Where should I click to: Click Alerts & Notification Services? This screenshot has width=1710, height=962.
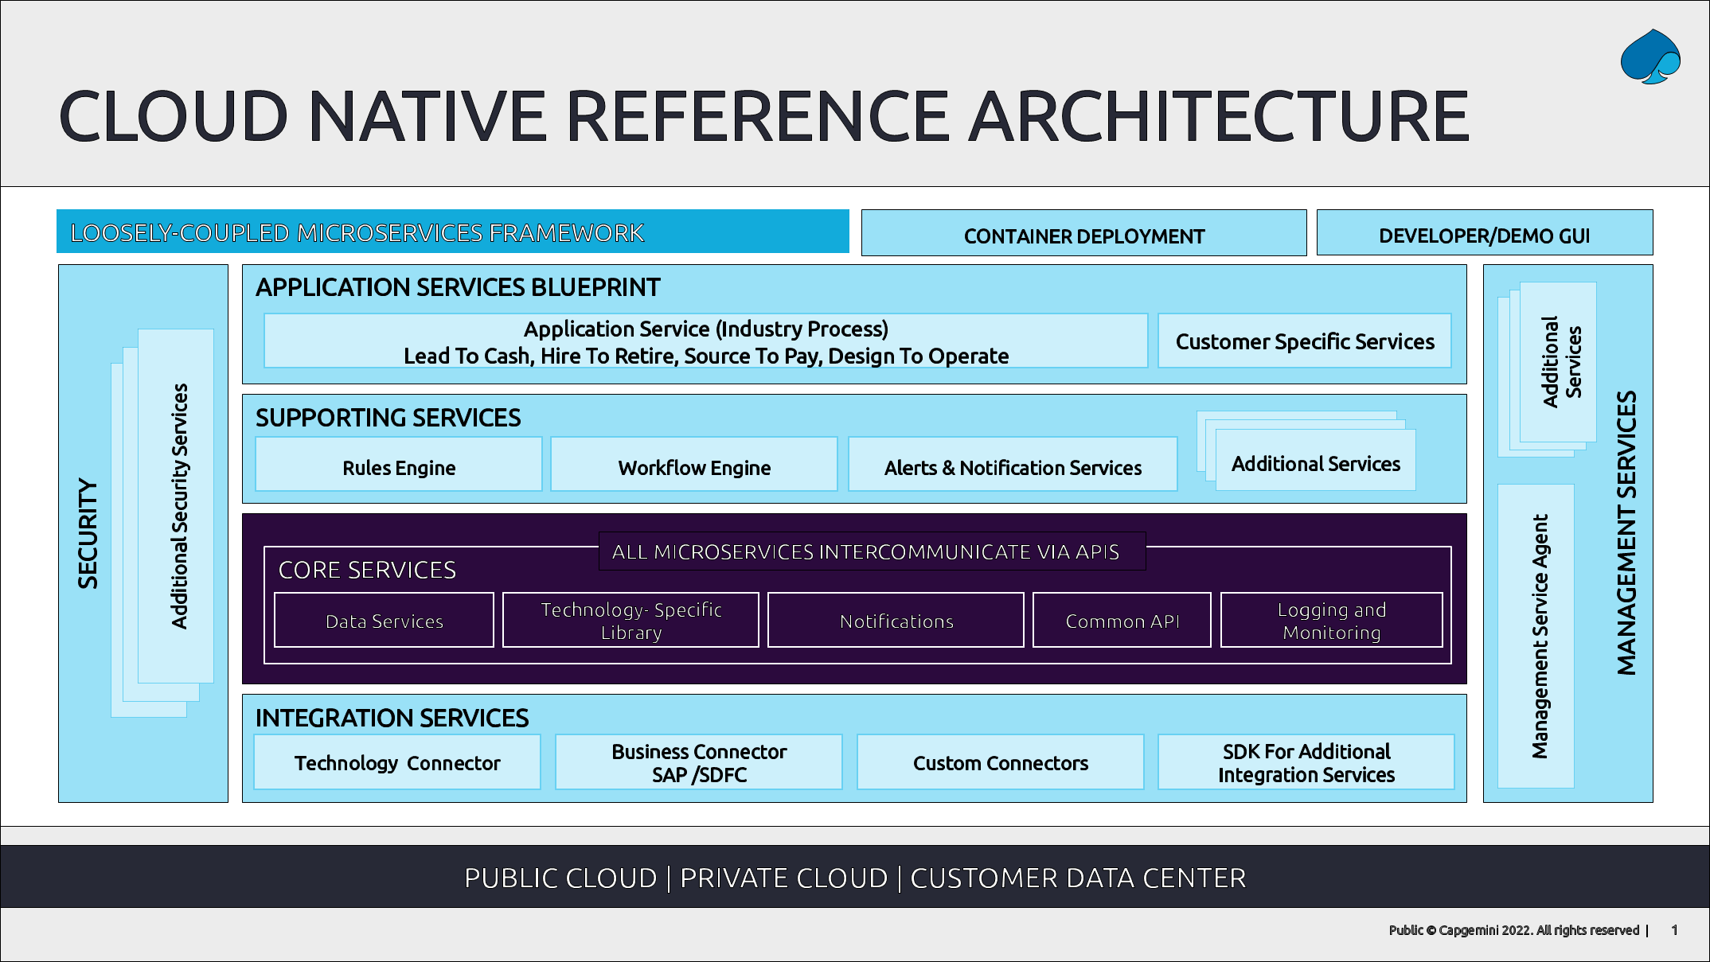1013,466
